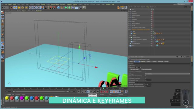Viewport: 194px width, 109px height.
Task: Activate the Move tool in top toolbar
Action: coord(15,8)
